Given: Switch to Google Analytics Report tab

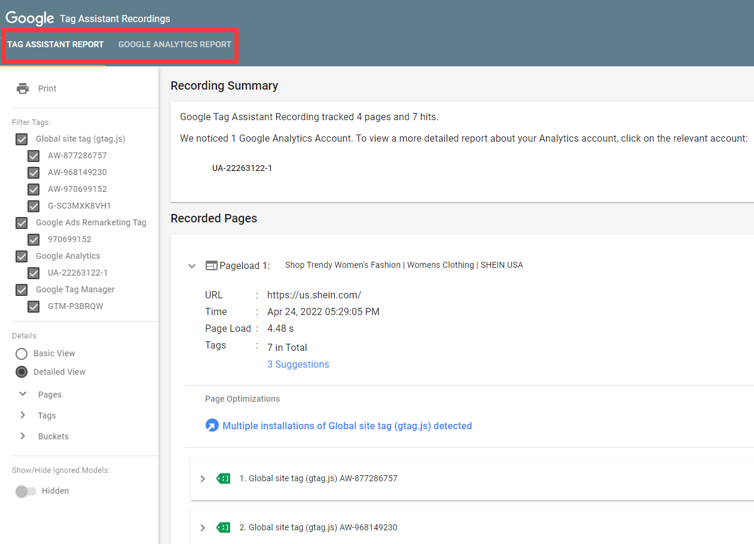Looking at the screenshot, I should pos(175,44).
